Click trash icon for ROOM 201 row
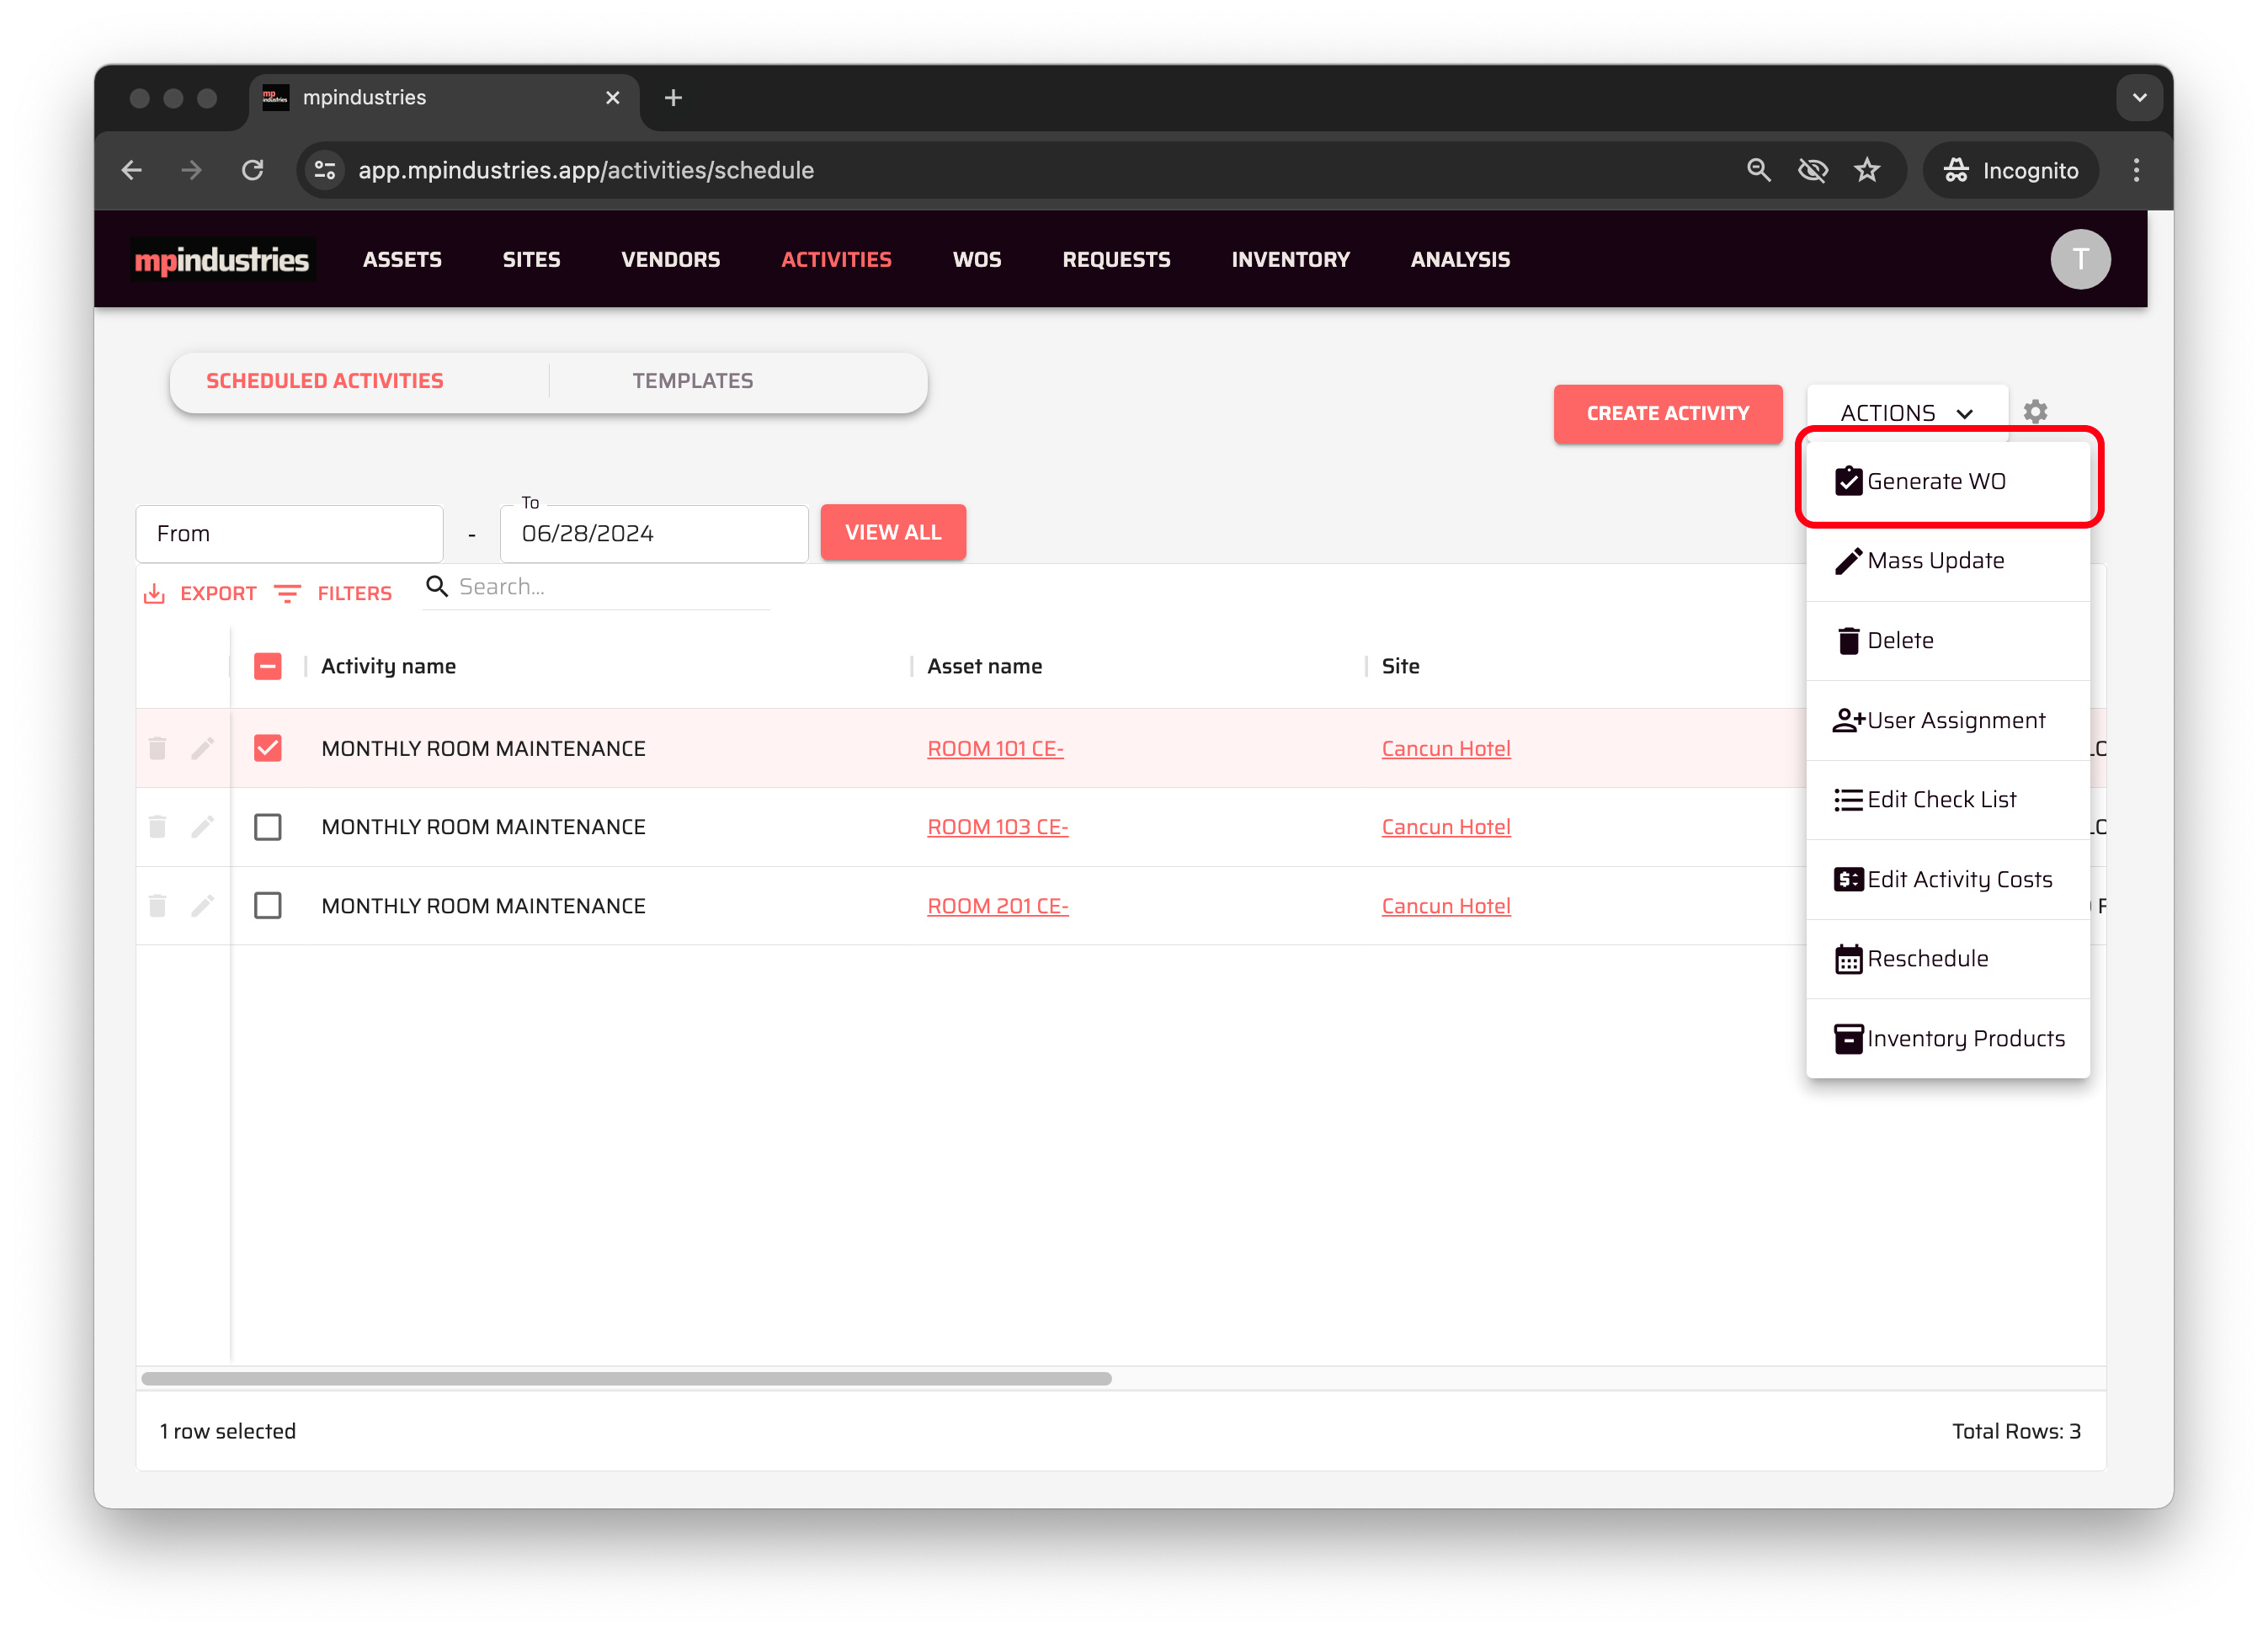Screen dimensions: 2268x1633 click(157, 906)
